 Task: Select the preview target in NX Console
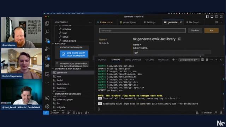tap(67, 29)
